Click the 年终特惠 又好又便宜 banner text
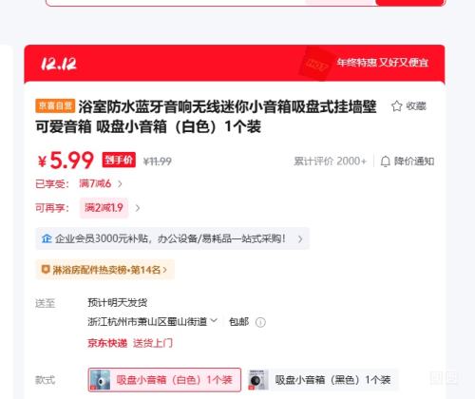Viewport: 475px width, 399px height. coord(383,63)
